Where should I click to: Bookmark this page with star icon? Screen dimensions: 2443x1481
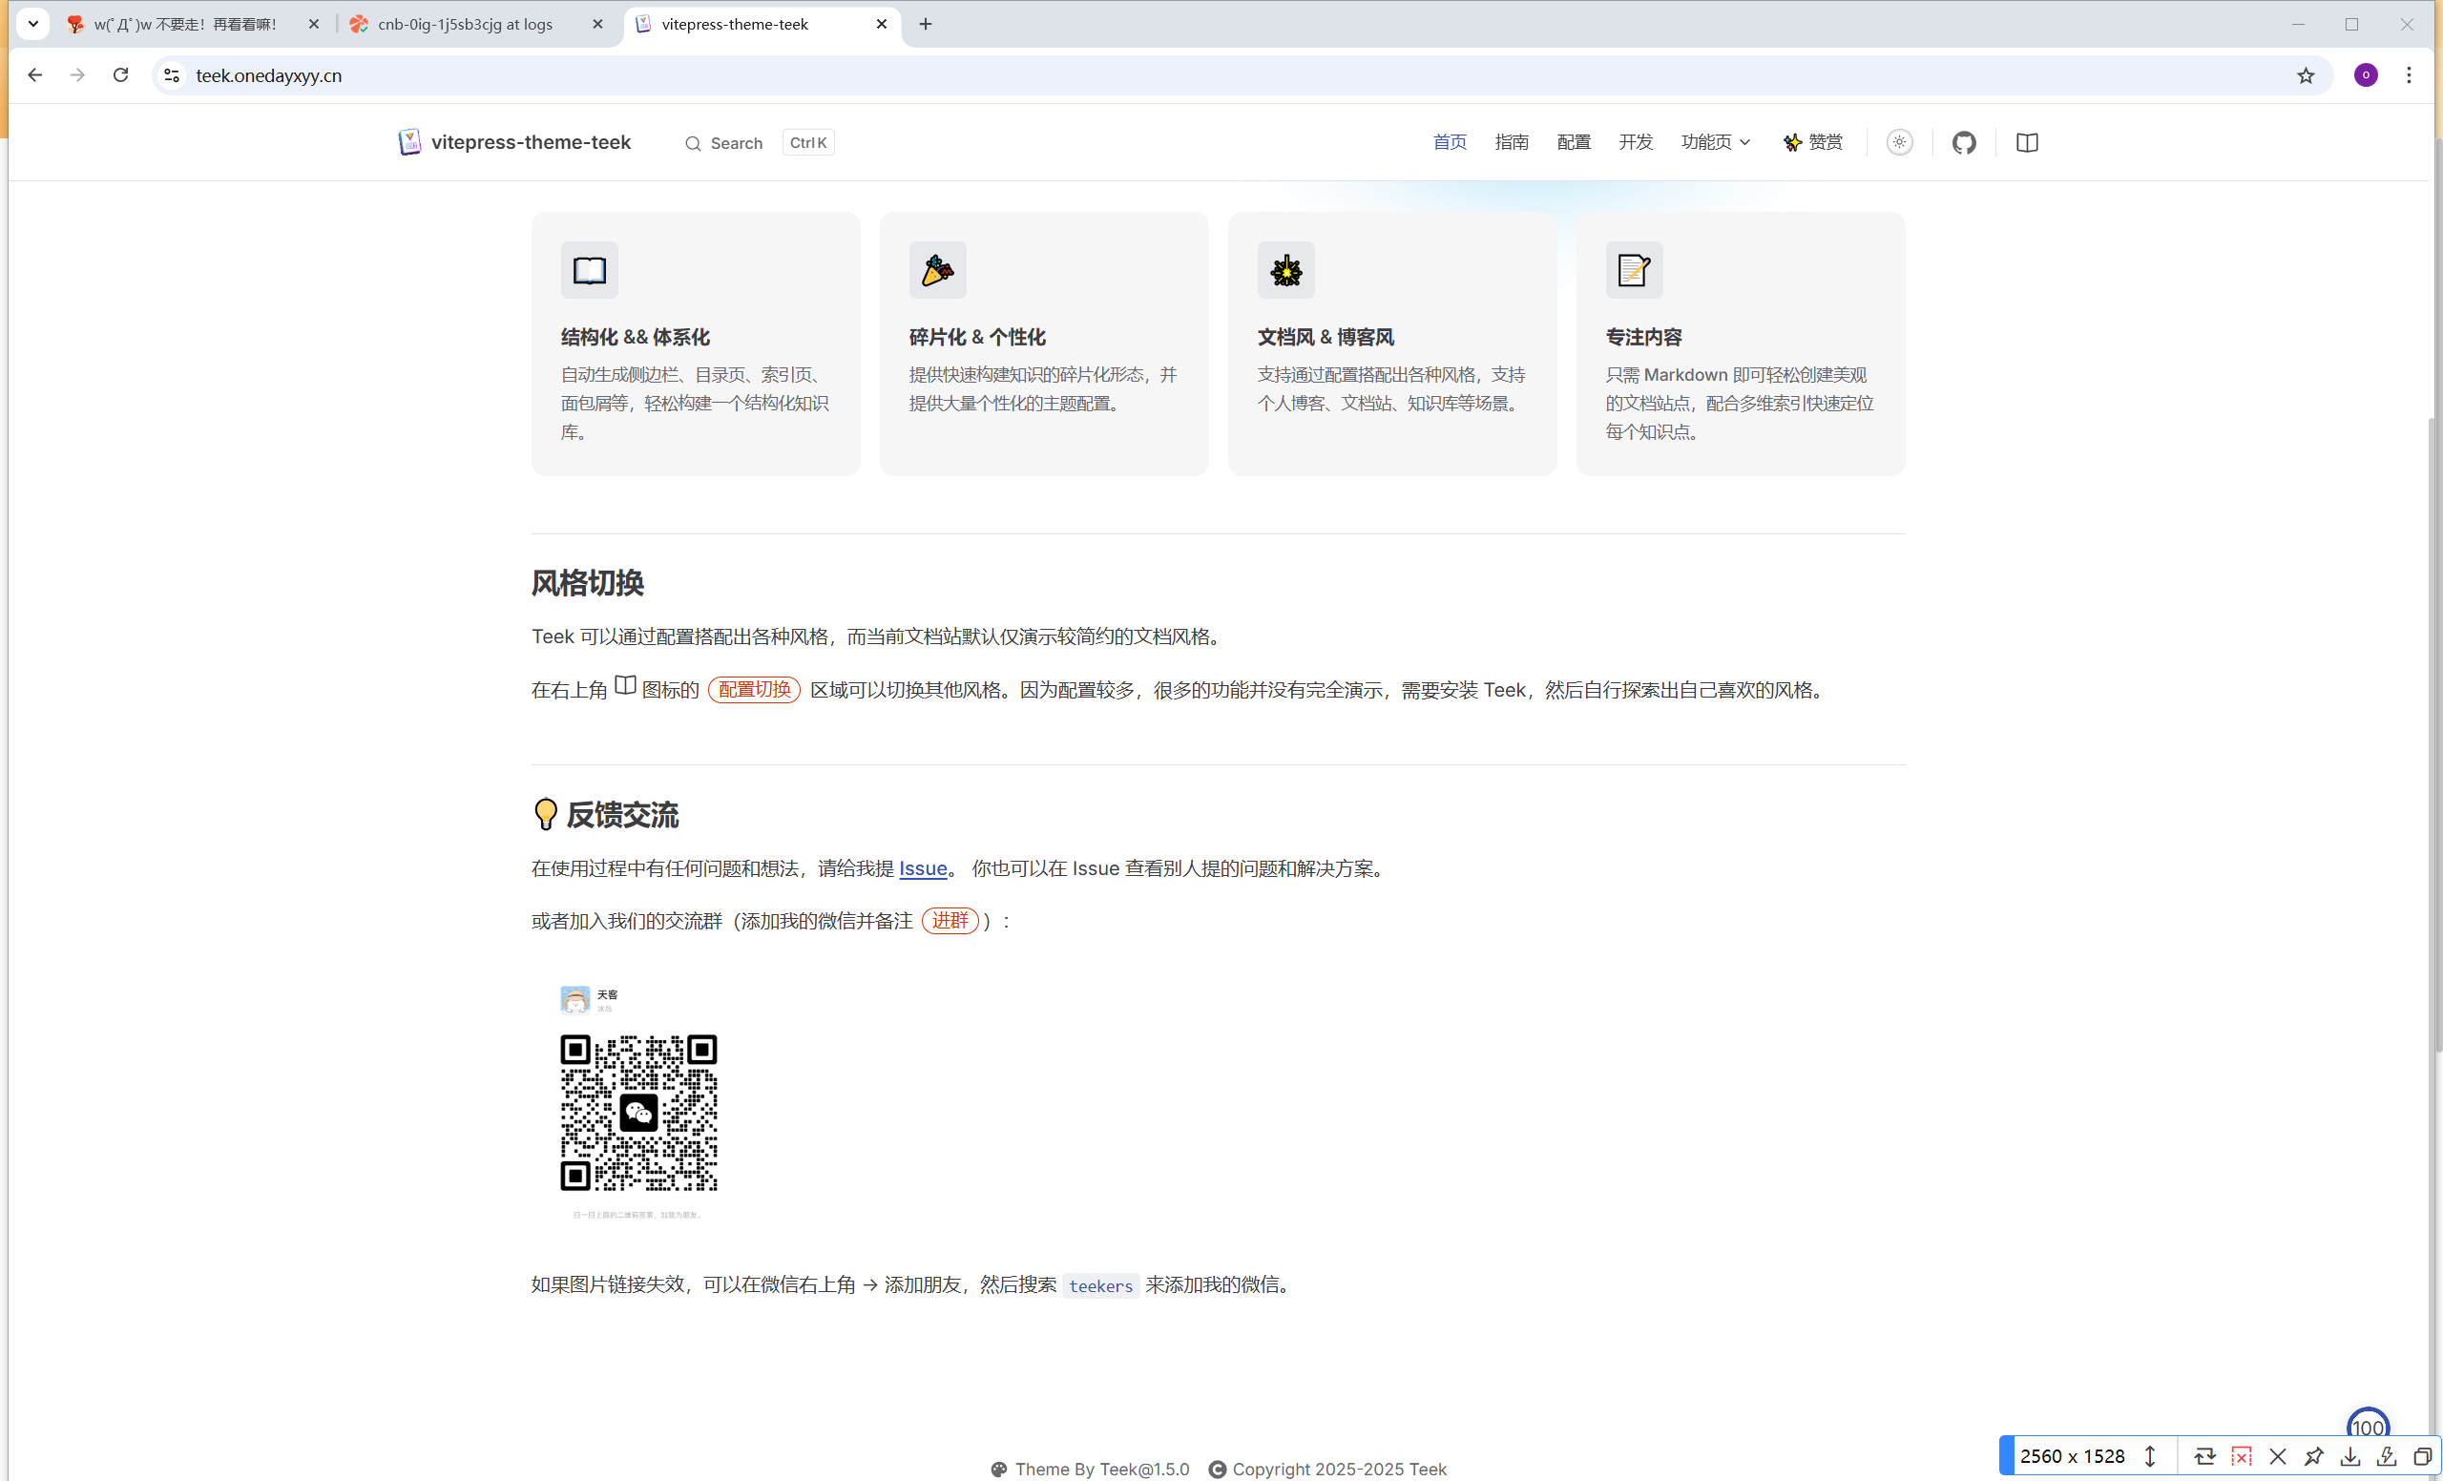click(2306, 75)
